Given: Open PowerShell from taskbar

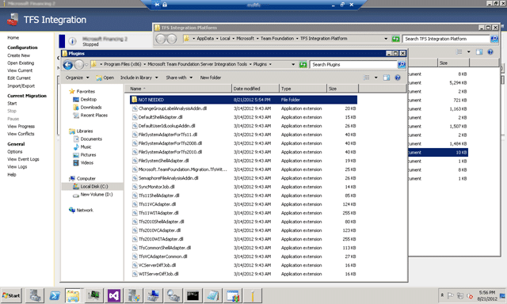Looking at the screenshot, I should (x=55, y=295).
